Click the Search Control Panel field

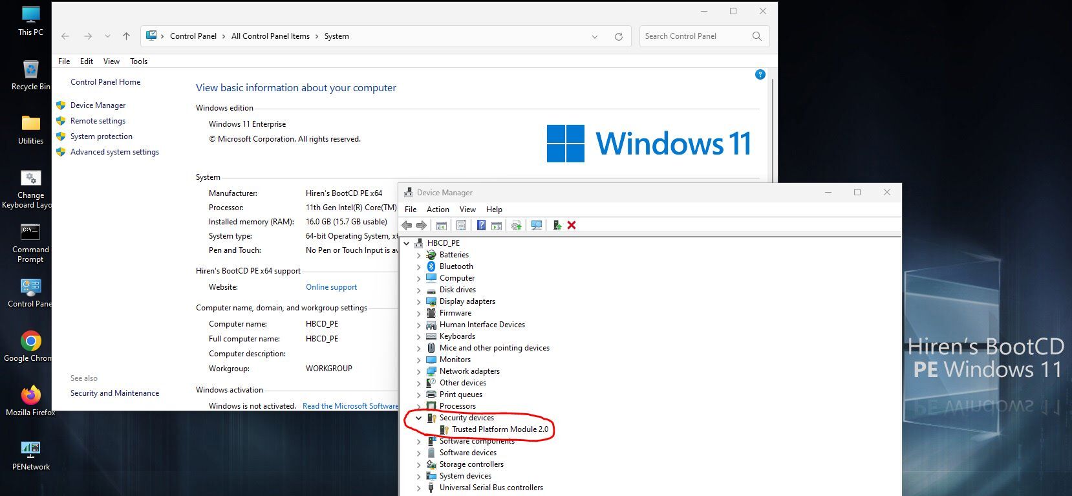[x=704, y=36]
